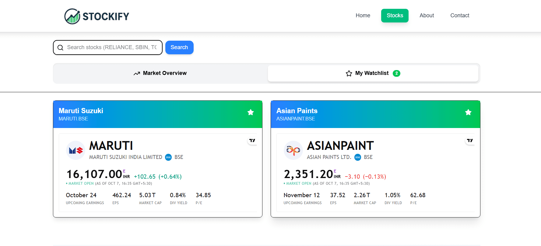Click the Maruti Suzuki company logo
541x246 pixels.
[76, 150]
